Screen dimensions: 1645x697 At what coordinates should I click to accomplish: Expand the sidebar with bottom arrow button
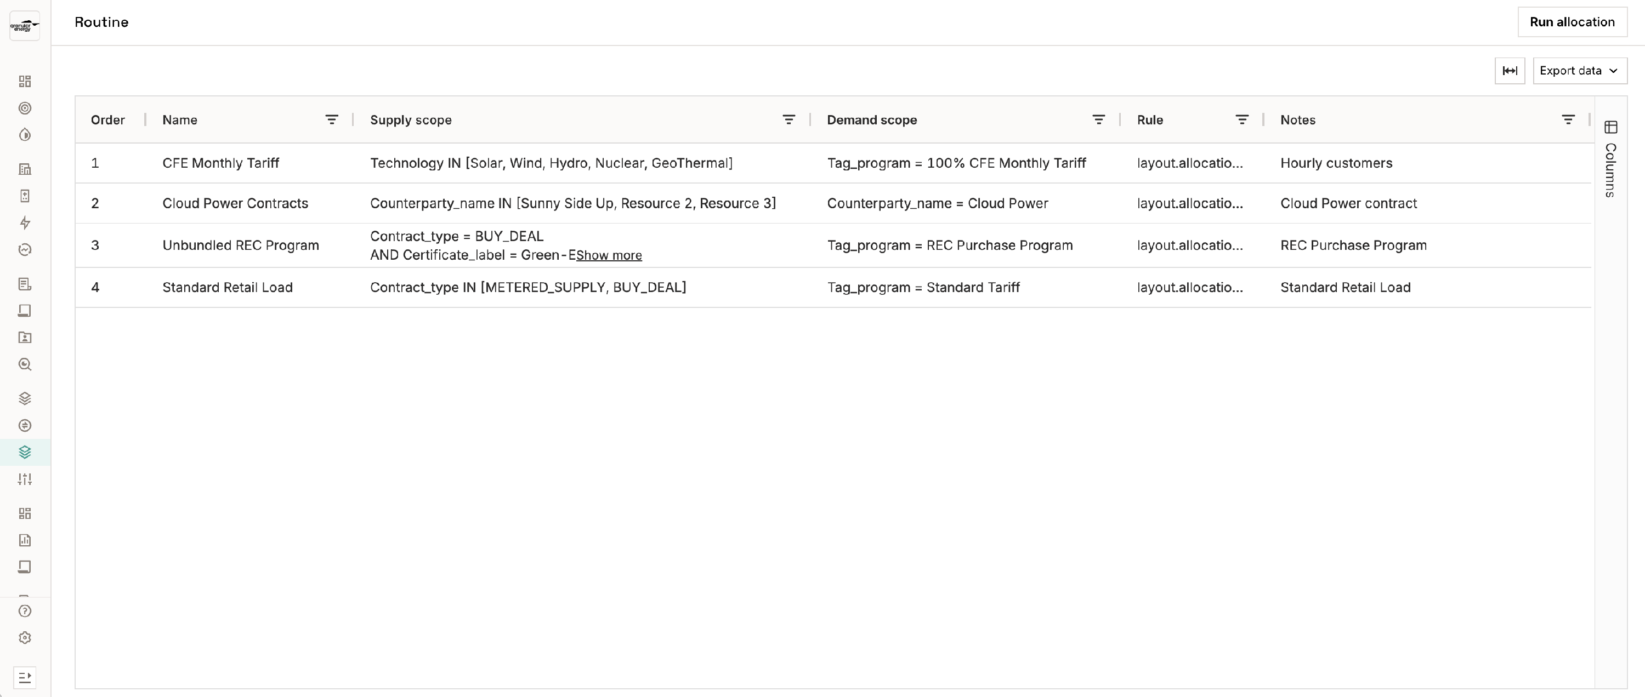click(25, 677)
